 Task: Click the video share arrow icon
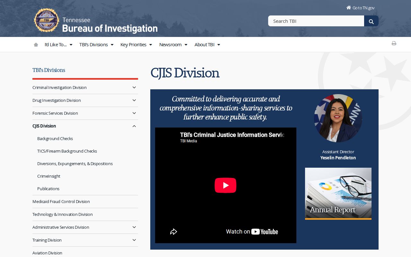coord(173,232)
